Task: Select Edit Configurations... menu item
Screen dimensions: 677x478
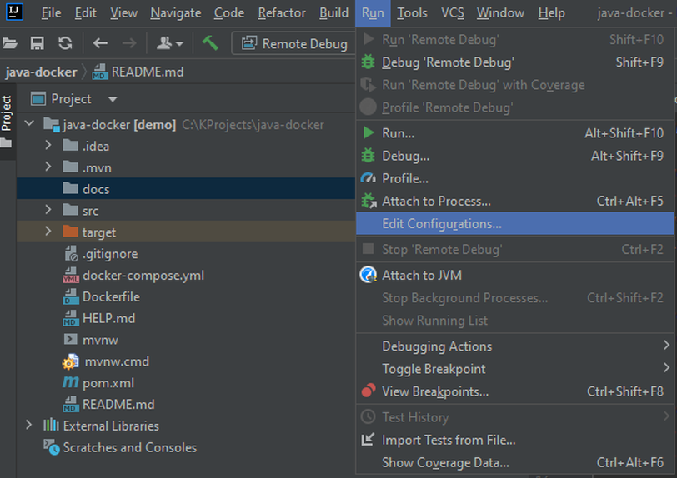Action: tap(514, 223)
